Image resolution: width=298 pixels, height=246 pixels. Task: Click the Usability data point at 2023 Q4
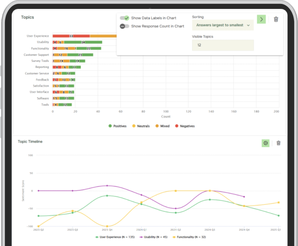pyautogui.click(x=107, y=186)
